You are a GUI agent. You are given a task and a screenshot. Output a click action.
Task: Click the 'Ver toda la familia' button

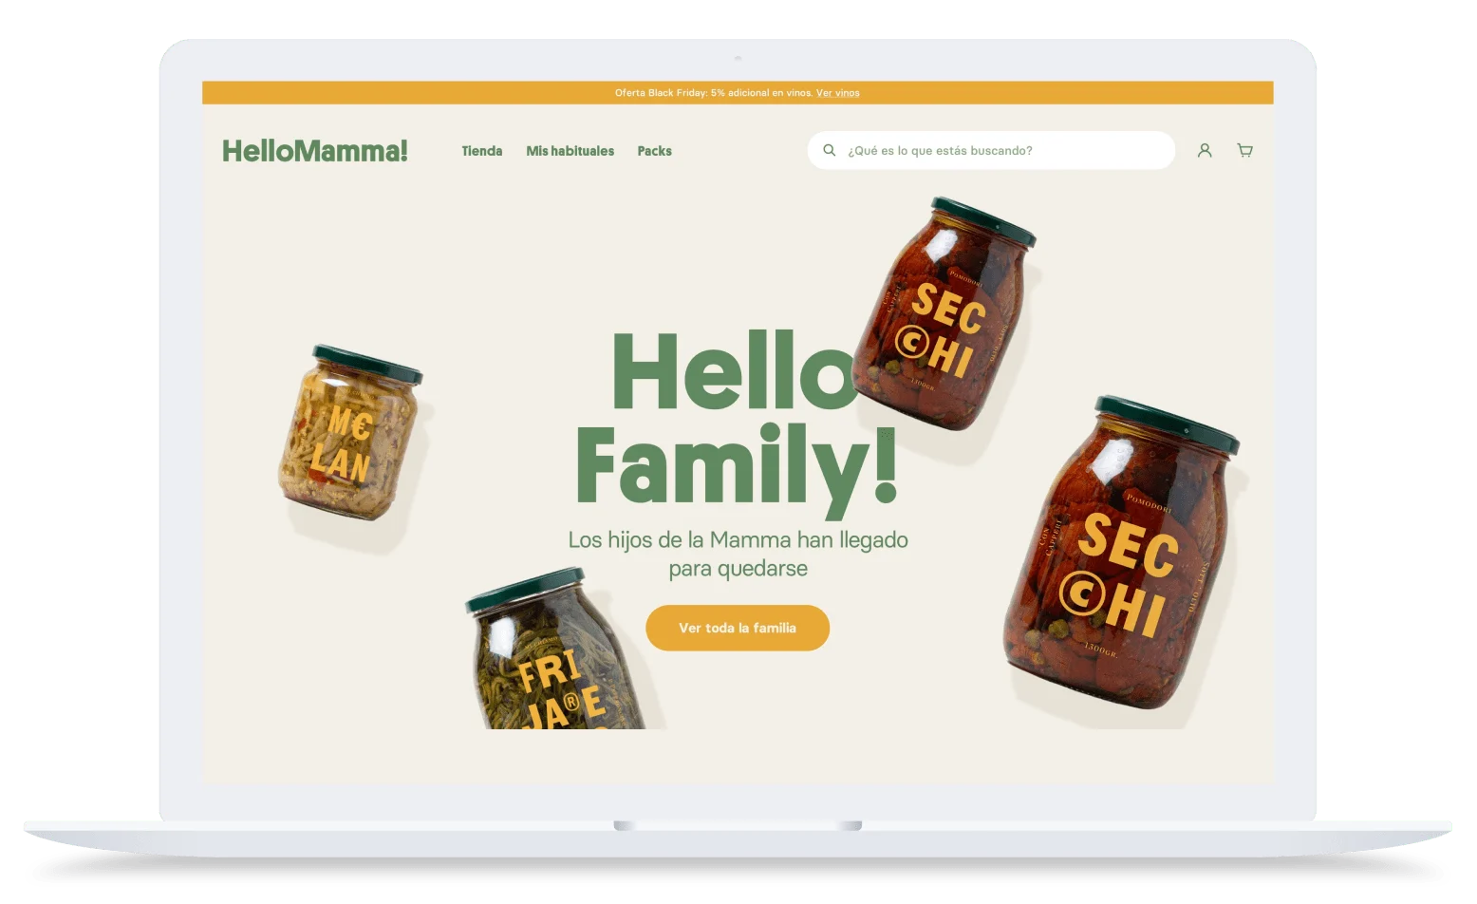[x=738, y=628]
